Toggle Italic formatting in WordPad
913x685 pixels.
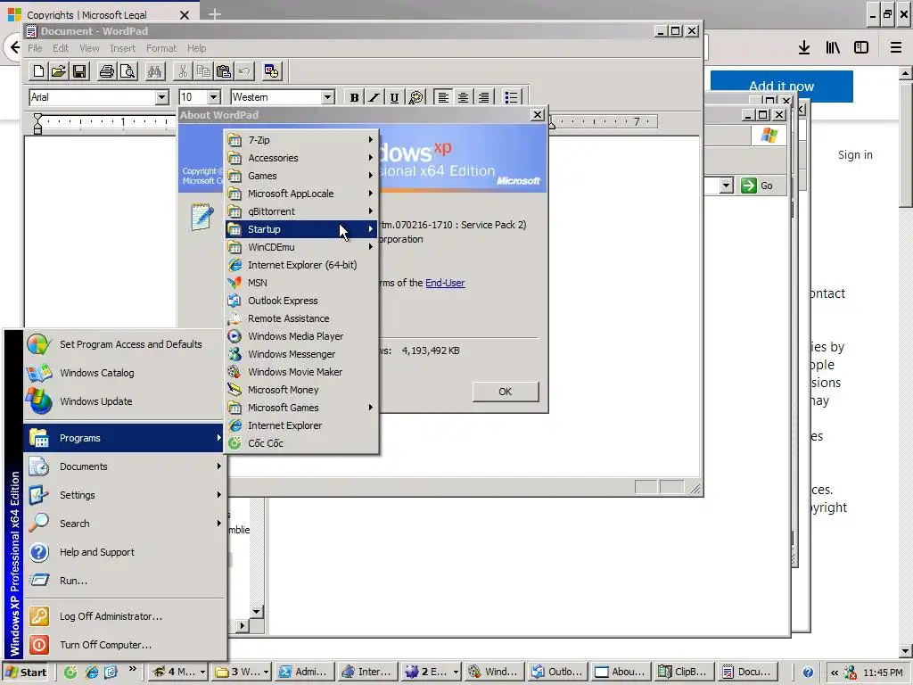click(374, 97)
